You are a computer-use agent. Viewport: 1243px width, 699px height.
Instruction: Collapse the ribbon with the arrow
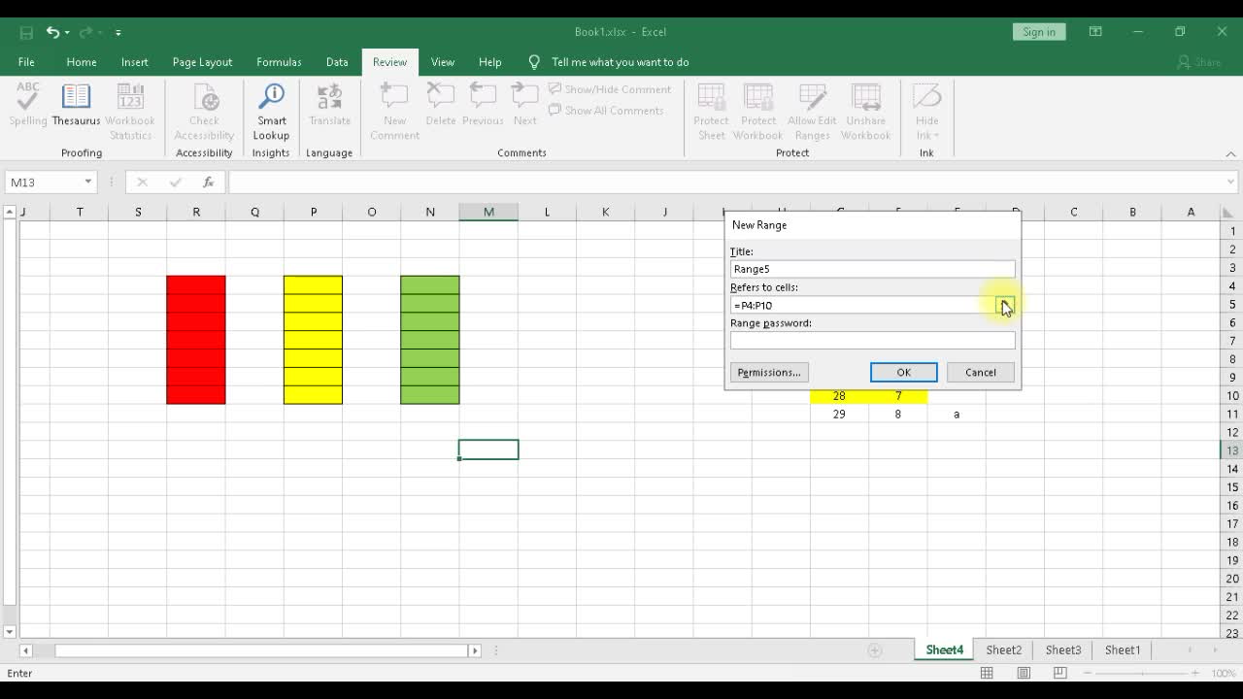(x=1230, y=153)
